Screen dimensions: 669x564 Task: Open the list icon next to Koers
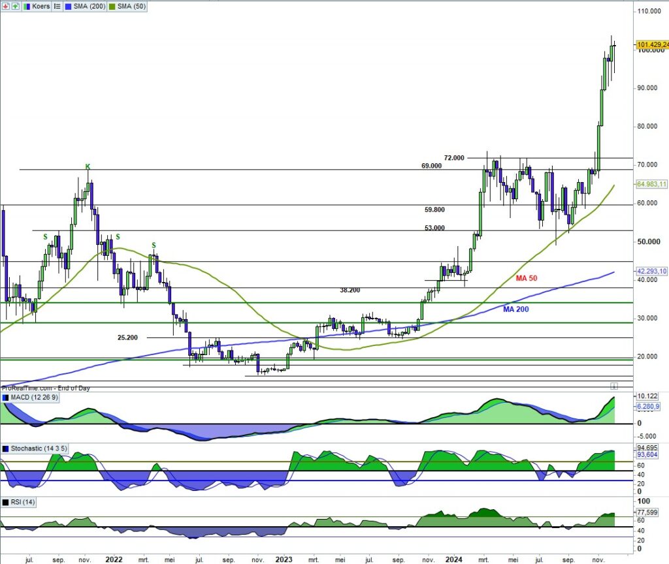click(x=57, y=6)
